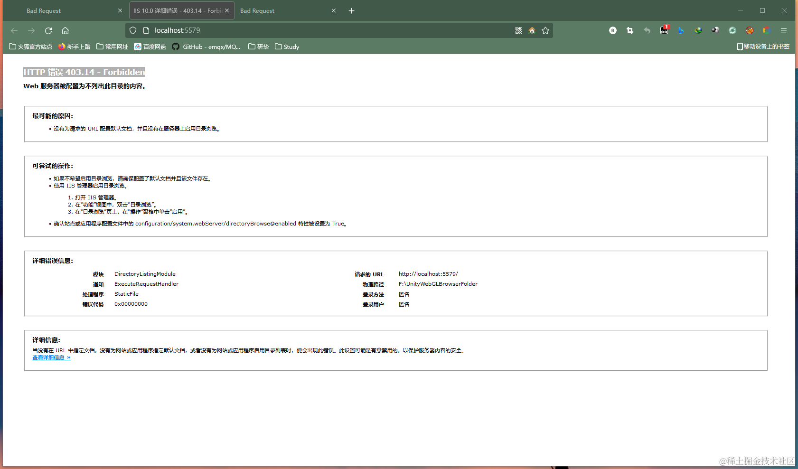Go back to the previous page
Screen dimensions: 798x469
(x=14, y=30)
